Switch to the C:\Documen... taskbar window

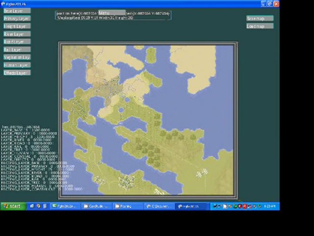point(159,206)
